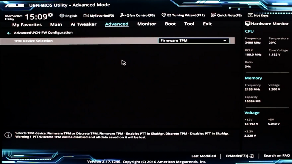Image resolution: width=292 pixels, height=164 pixels.
Task: Click the Version 2.17.1246 copyright text
Action: pyautogui.click(x=147, y=162)
